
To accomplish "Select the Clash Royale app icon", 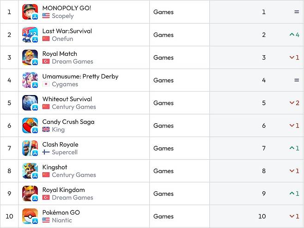I will pyautogui.click(x=30, y=148).
